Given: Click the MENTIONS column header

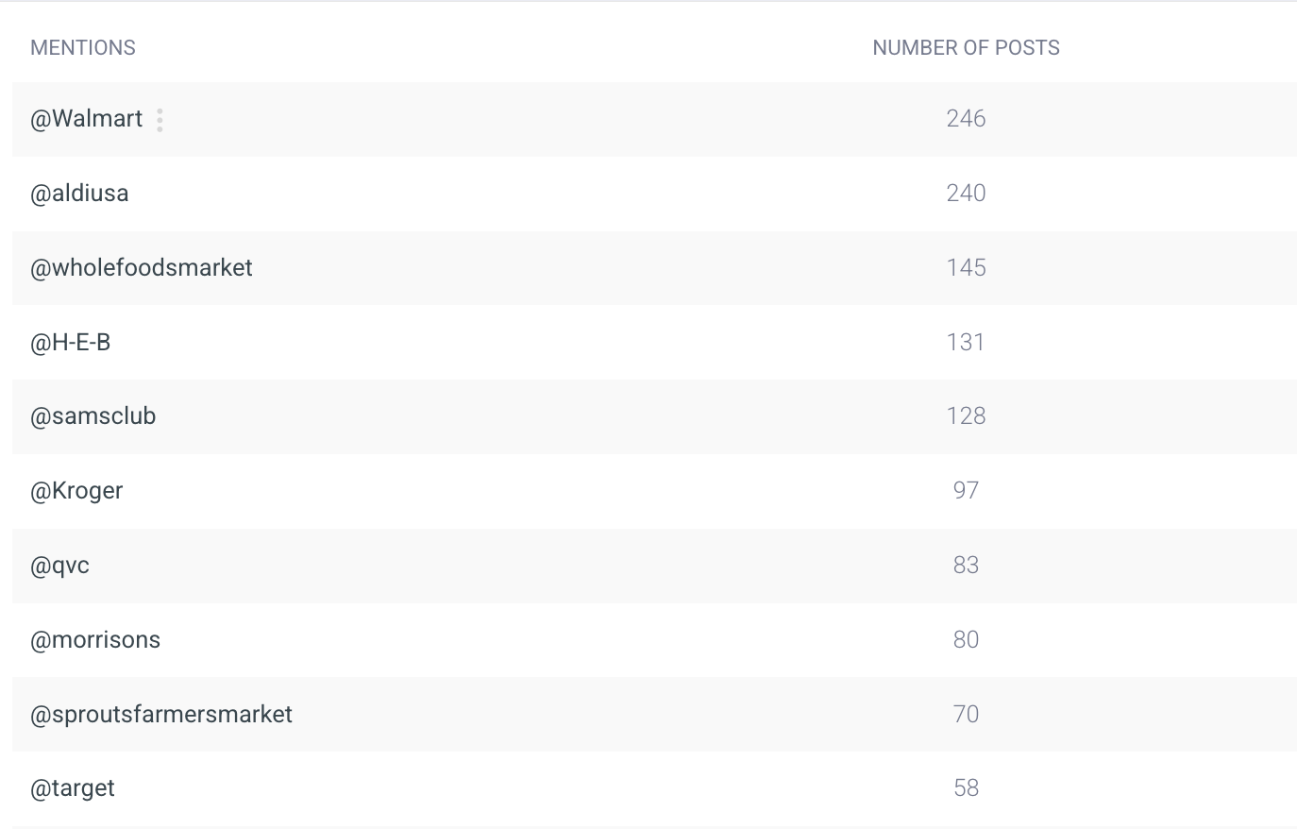Looking at the screenshot, I should point(83,48).
